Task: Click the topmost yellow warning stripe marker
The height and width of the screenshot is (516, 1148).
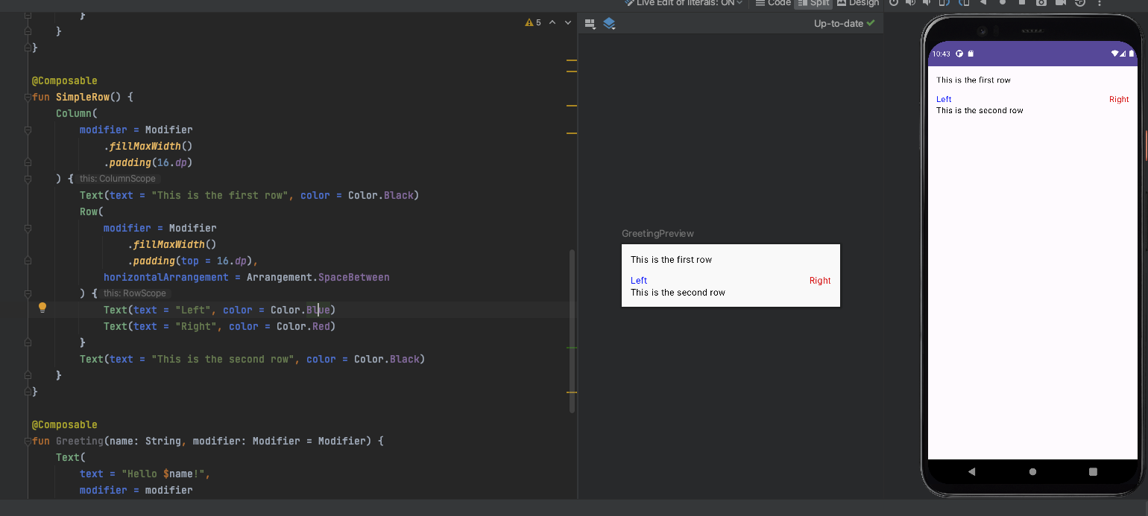Action: (572, 60)
